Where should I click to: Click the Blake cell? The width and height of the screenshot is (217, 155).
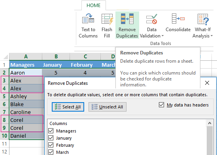(x=26, y=104)
